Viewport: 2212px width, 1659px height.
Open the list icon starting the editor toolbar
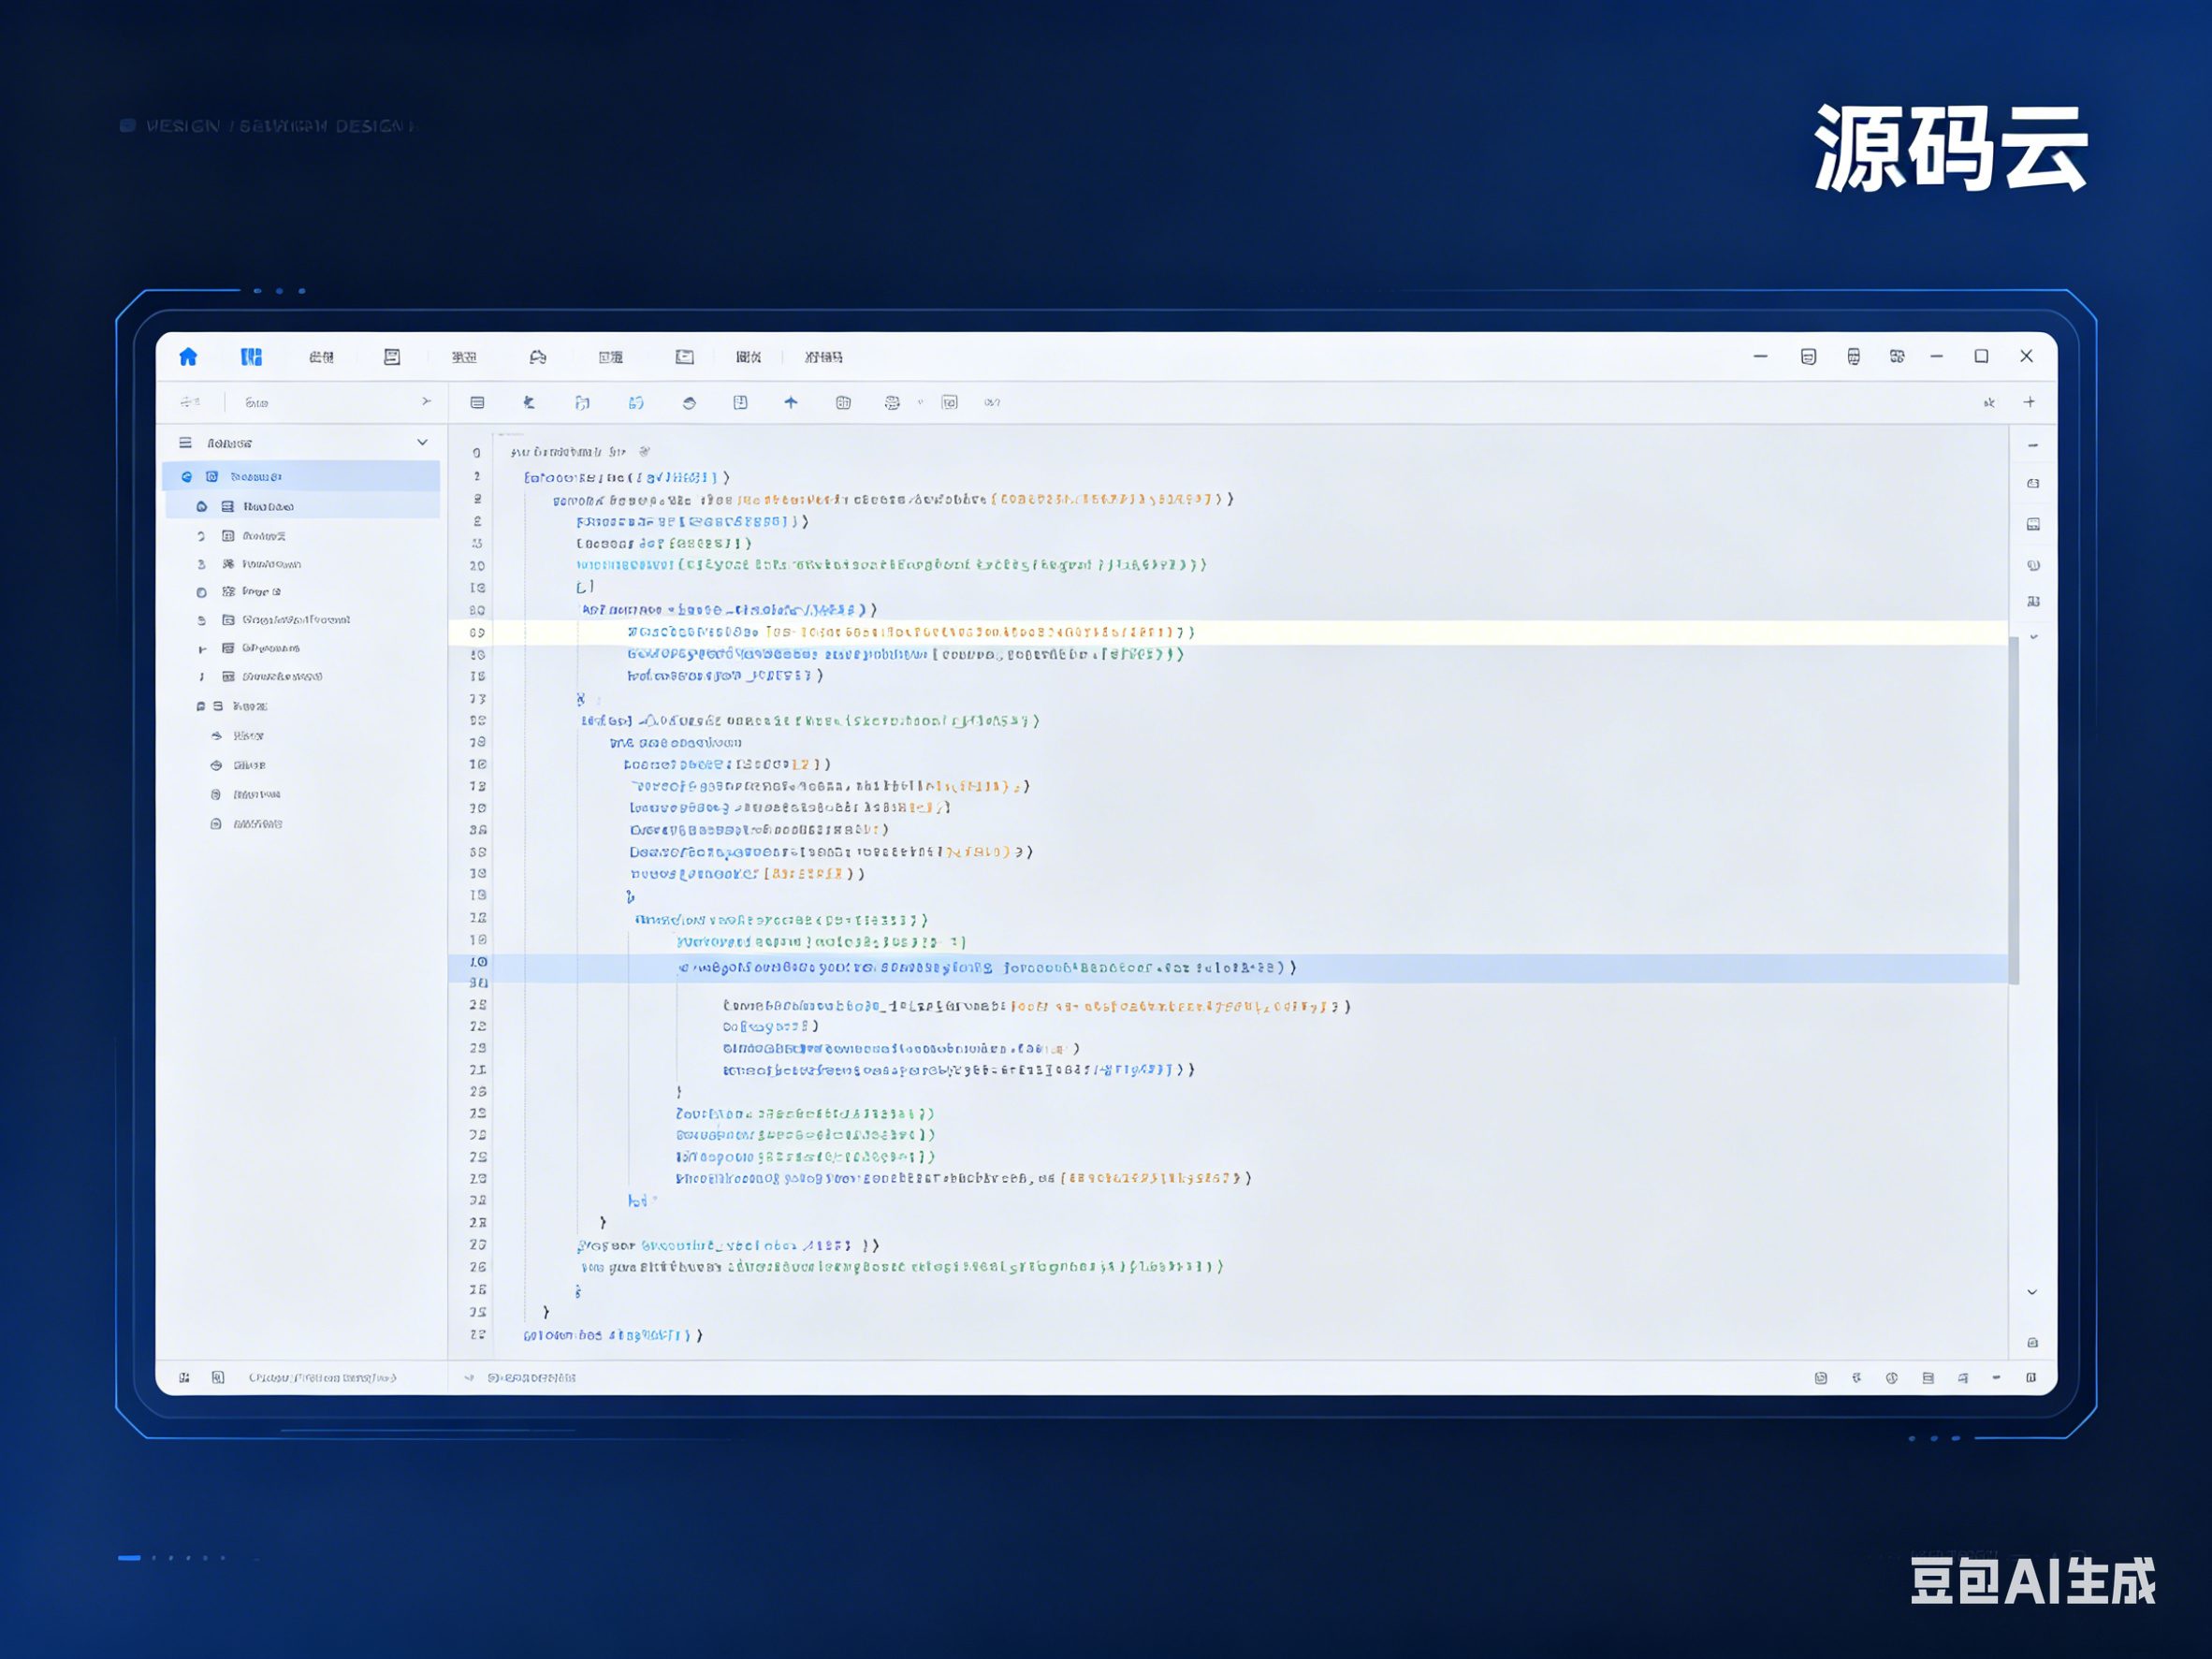pos(477,402)
